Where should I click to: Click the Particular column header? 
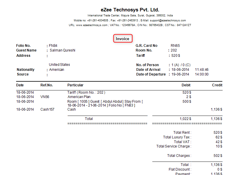(75, 85)
